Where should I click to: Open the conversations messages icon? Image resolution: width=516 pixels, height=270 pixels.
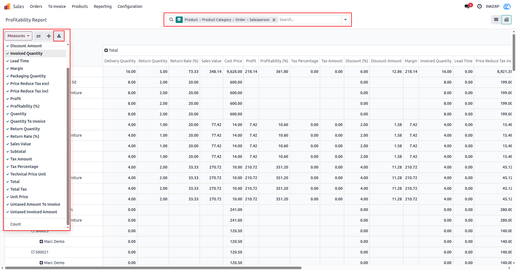point(467,6)
